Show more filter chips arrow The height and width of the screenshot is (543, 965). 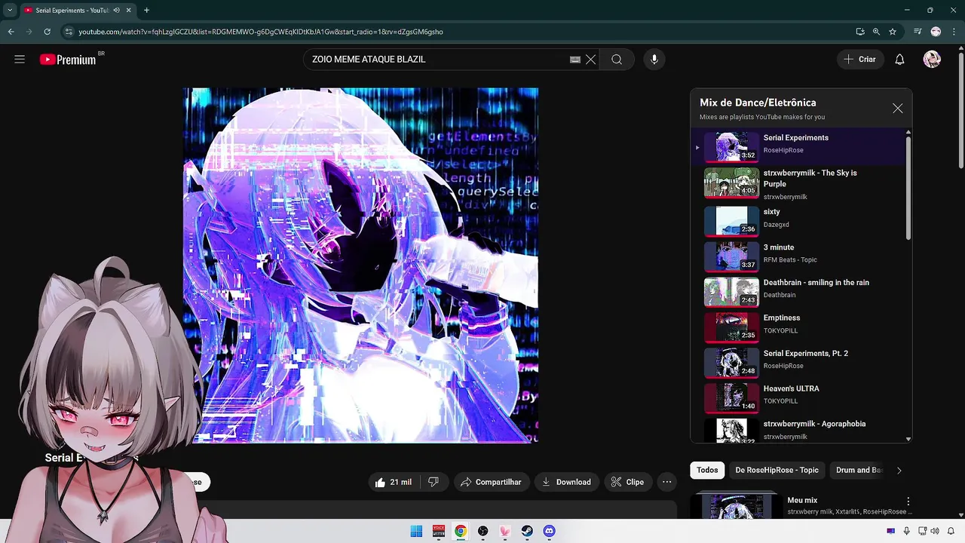point(899,471)
